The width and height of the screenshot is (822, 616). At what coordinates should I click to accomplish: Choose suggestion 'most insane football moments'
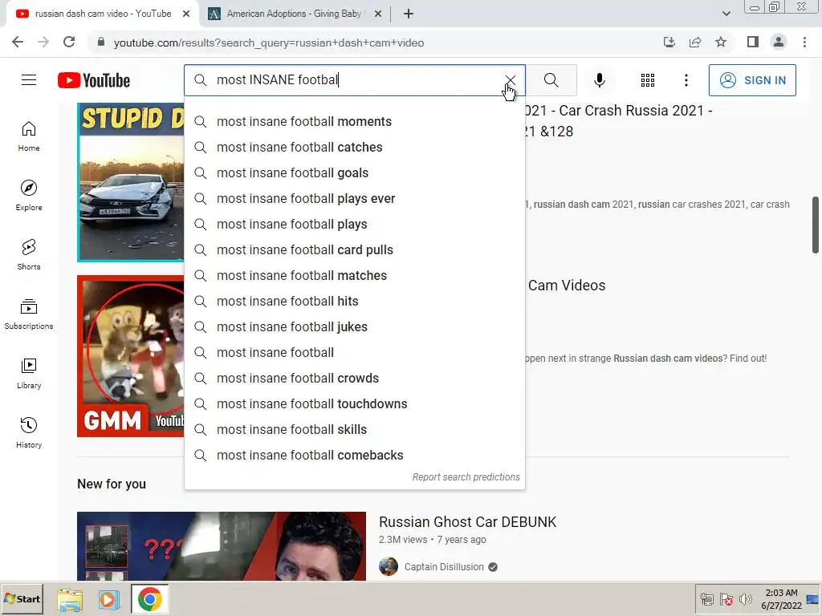click(354, 122)
